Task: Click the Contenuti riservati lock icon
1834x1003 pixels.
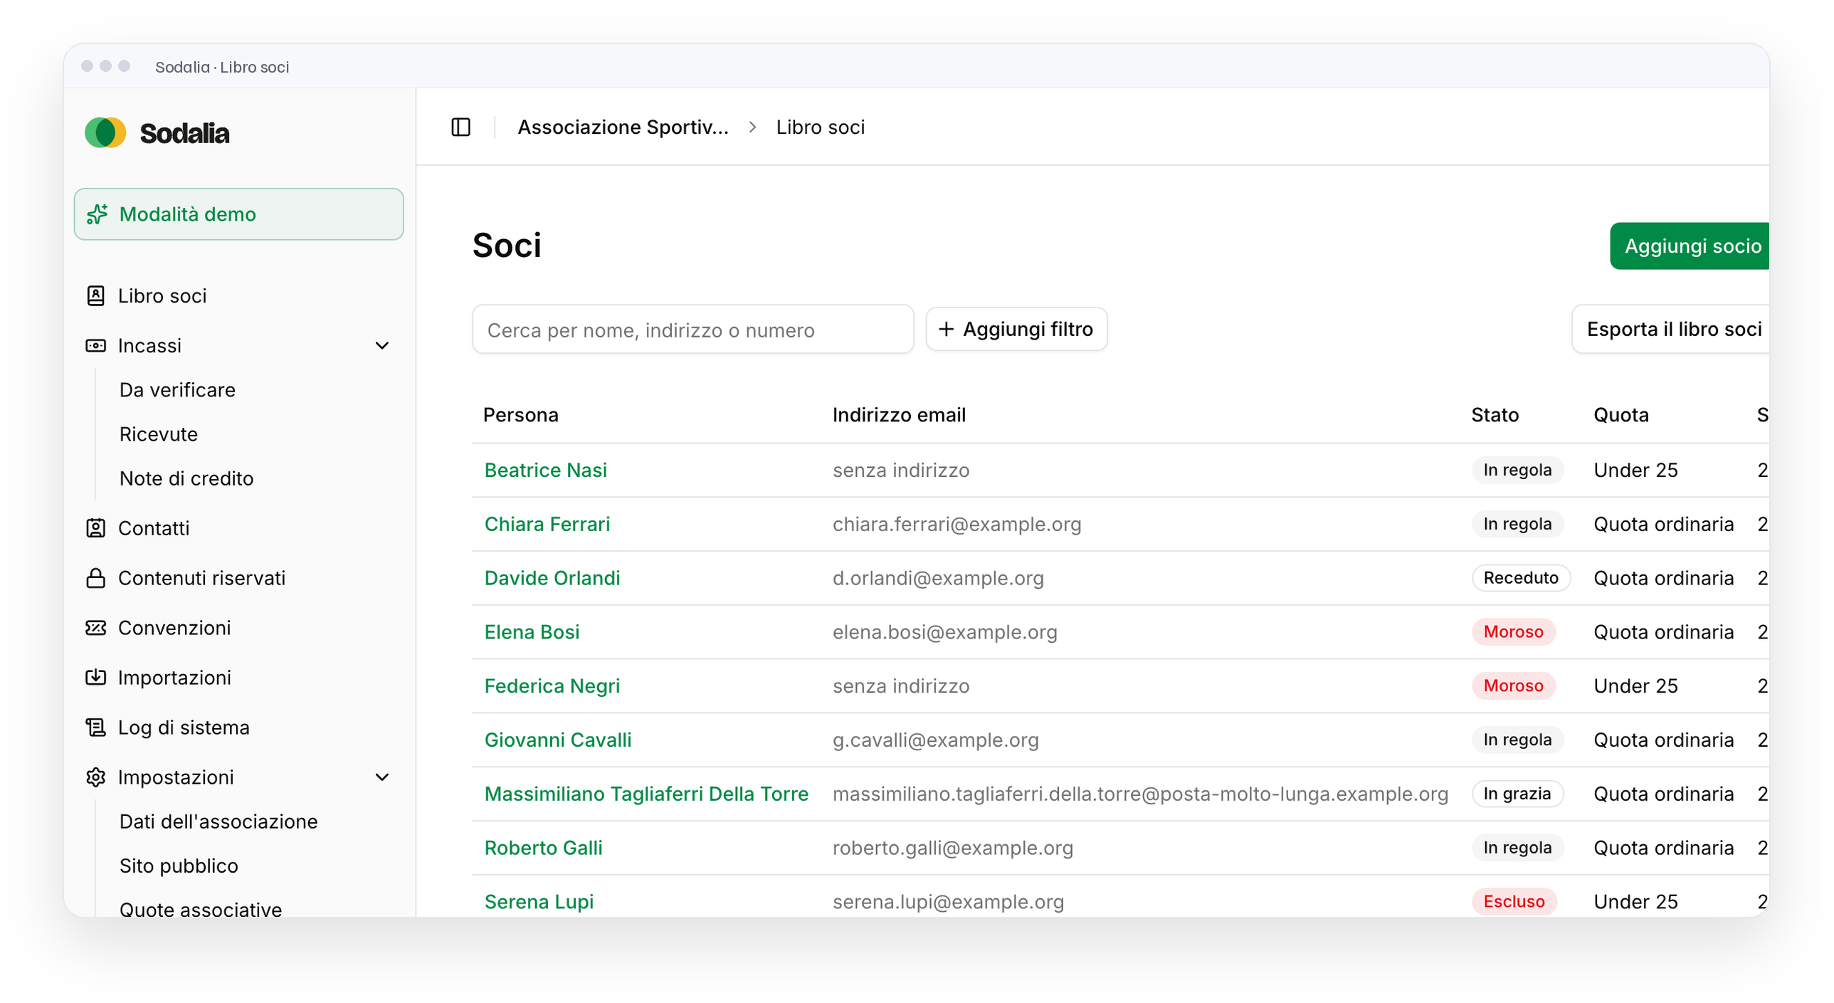Action: (x=95, y=578)
